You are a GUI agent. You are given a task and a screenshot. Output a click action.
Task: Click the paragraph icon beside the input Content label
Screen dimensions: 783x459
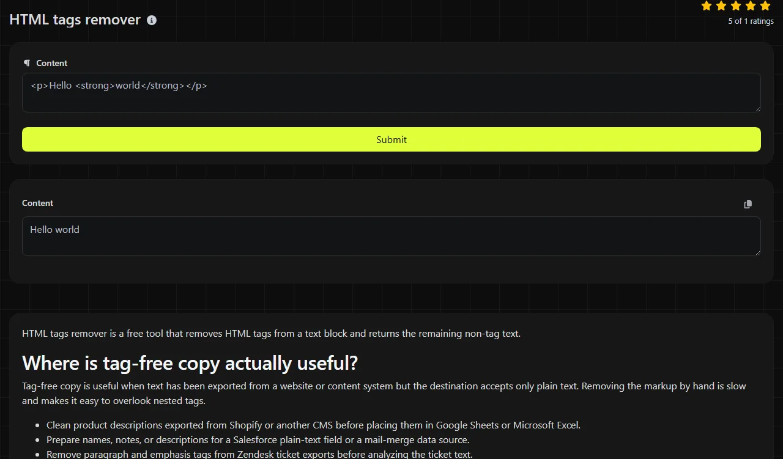pyautogui.click(x=27, y=63)
